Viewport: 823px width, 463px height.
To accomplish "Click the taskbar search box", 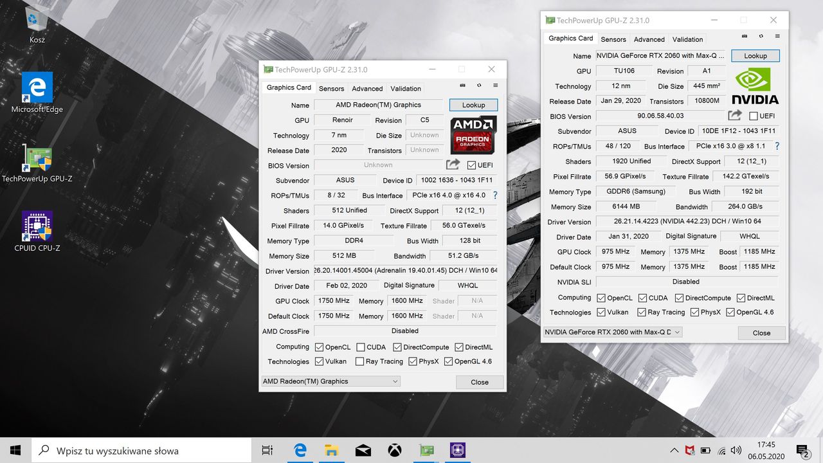I will [x=141, y=450].
